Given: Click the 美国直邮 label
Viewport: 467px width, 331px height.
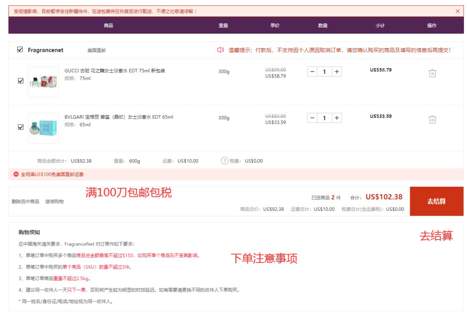Looking at the screenshot, I should click(97, 51).
